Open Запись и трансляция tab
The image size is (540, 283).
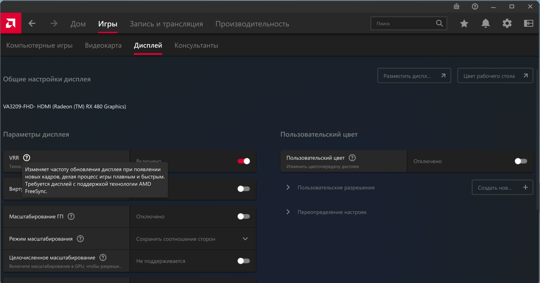[166, 24]
